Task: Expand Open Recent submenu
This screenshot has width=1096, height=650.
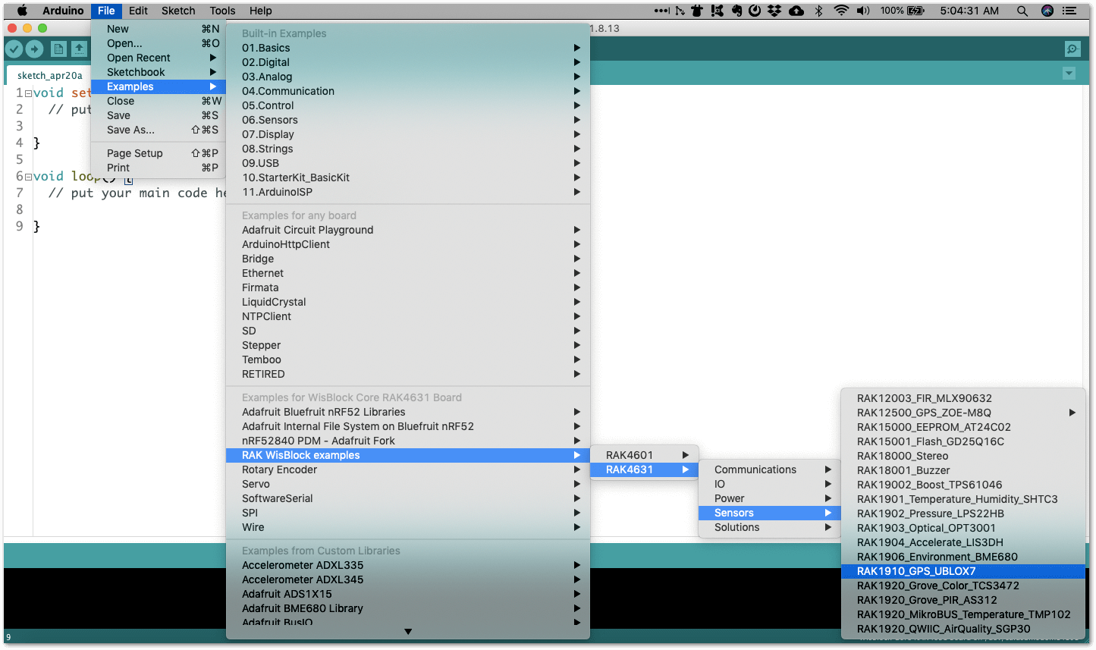Action: (159, 58)
